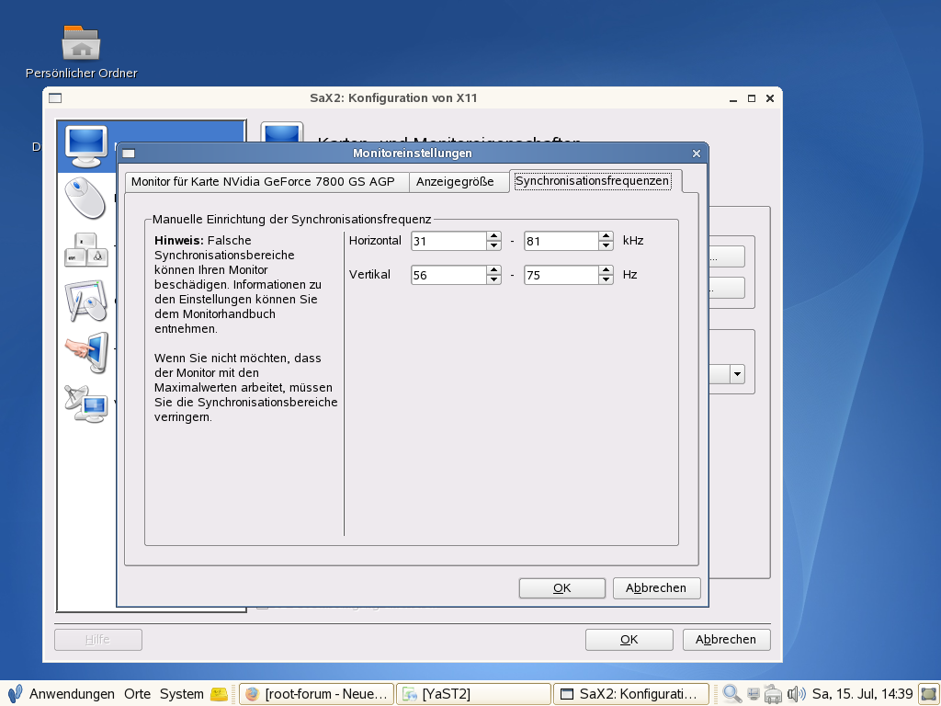
Task: Click the Horizontal maximum field showing 81
Action: click(561, 241)
